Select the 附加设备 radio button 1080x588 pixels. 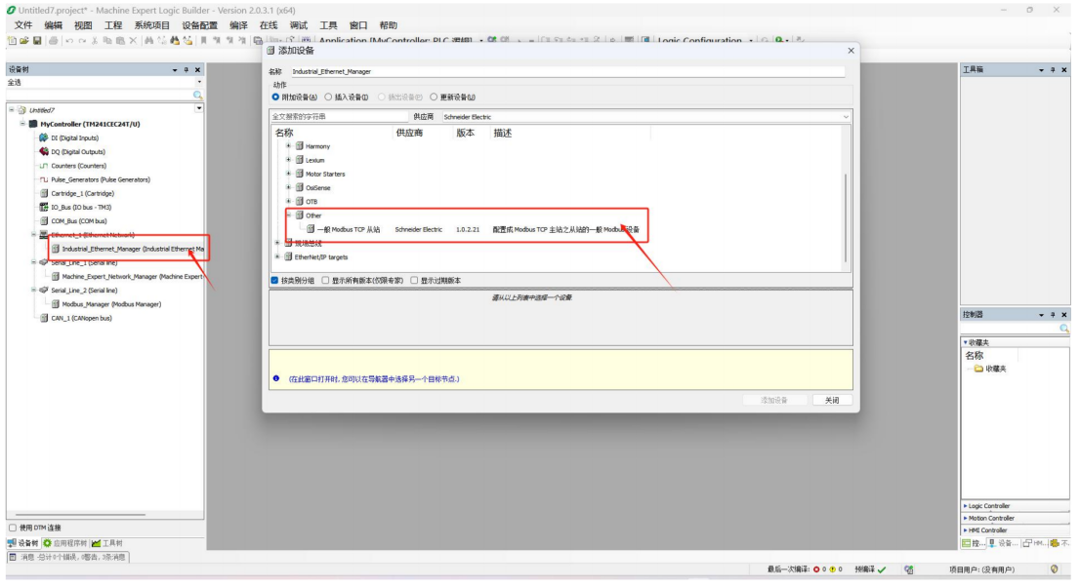pos(275,97)
